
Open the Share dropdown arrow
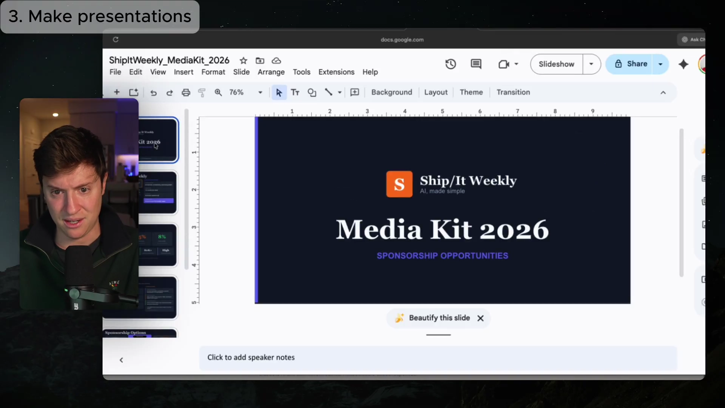660,64
